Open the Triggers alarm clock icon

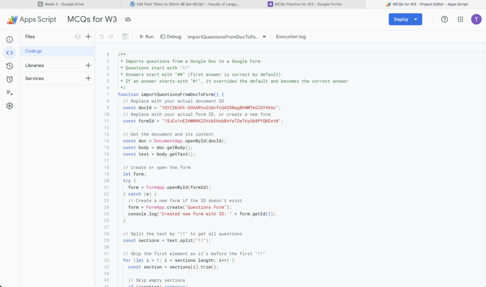point(9,79)
